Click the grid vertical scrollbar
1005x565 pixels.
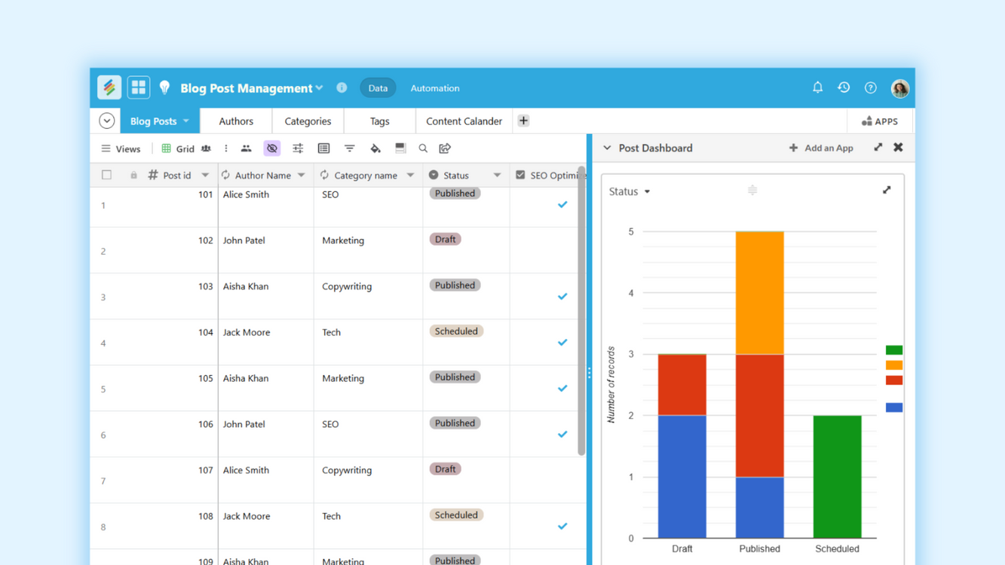click(581, 311)
